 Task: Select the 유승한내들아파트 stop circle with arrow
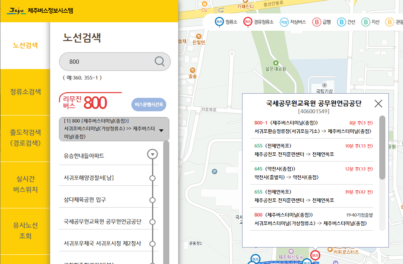coord(152,154)
